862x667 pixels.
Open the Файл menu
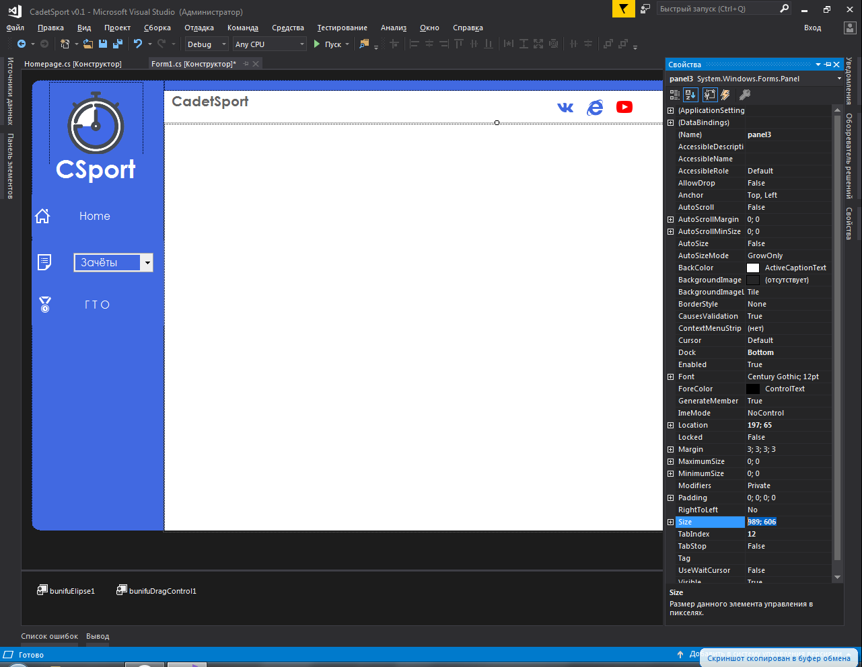click(15, 28)
